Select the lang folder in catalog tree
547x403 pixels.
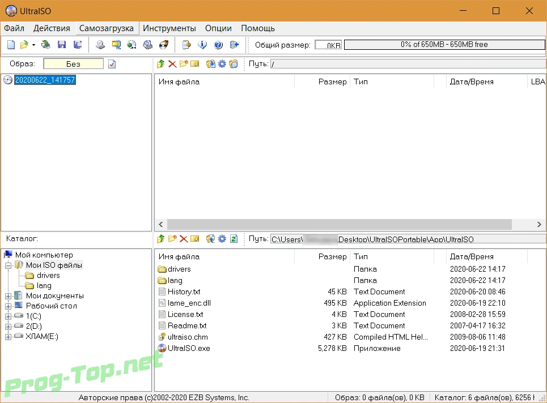point(44,286)
